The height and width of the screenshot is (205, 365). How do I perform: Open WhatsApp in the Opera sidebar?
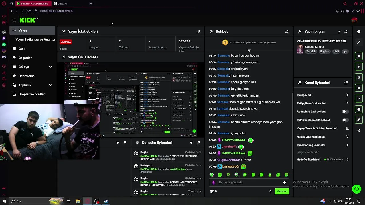point(4,45)
